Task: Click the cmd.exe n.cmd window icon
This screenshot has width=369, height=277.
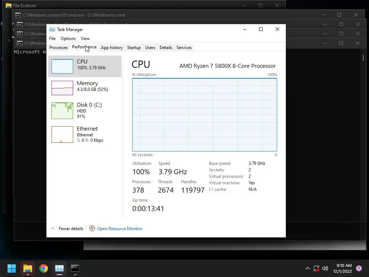Action: tap(18, 15)
